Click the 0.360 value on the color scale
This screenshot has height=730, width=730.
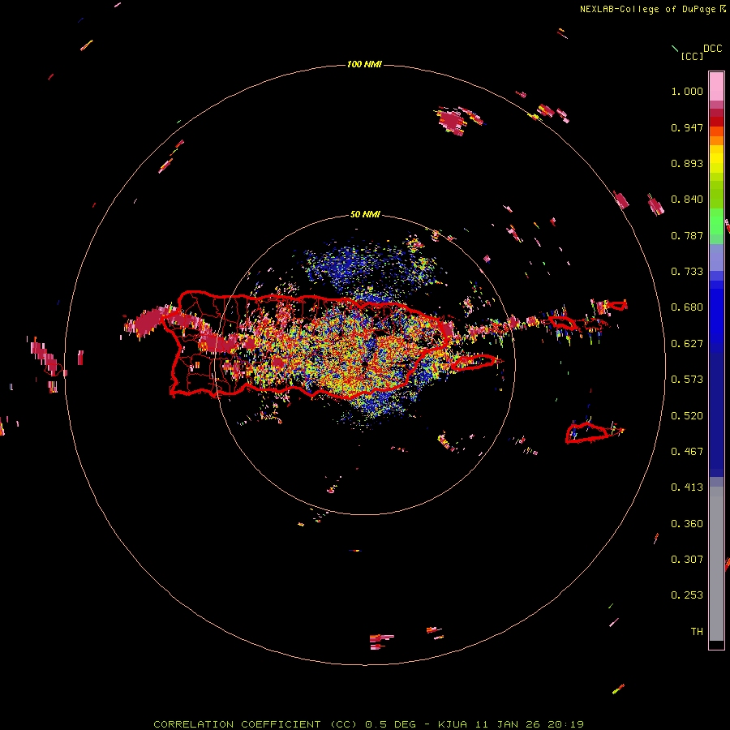coord(687,524)
